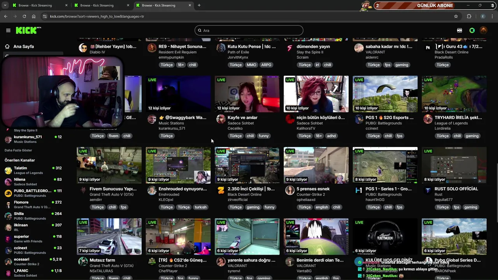
Task: Open the CS2'de Güneş stream thumbnail
Action: 178,236
